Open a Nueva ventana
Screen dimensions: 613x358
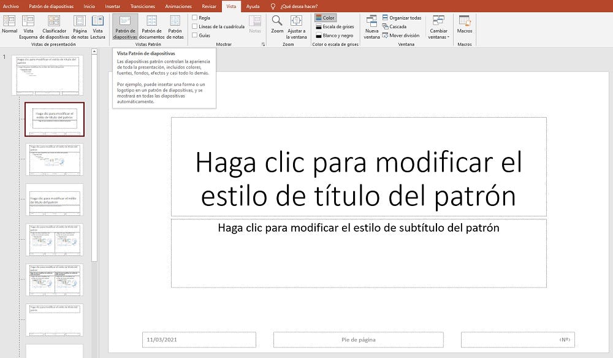tap(371, 25)
